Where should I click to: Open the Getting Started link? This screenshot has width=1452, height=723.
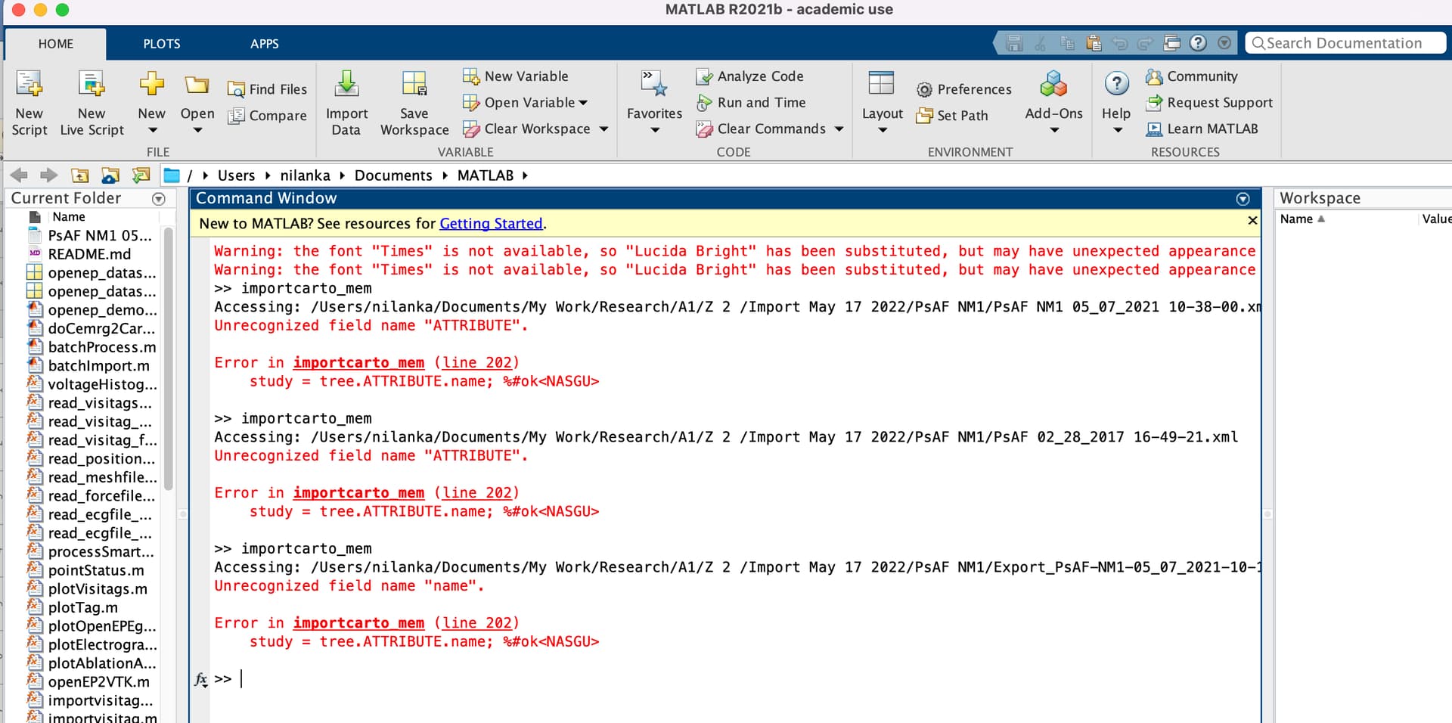point(491,224)
